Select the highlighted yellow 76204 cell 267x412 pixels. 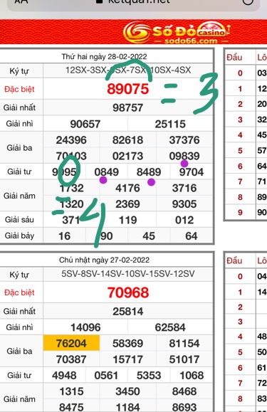tap(71, 343)
